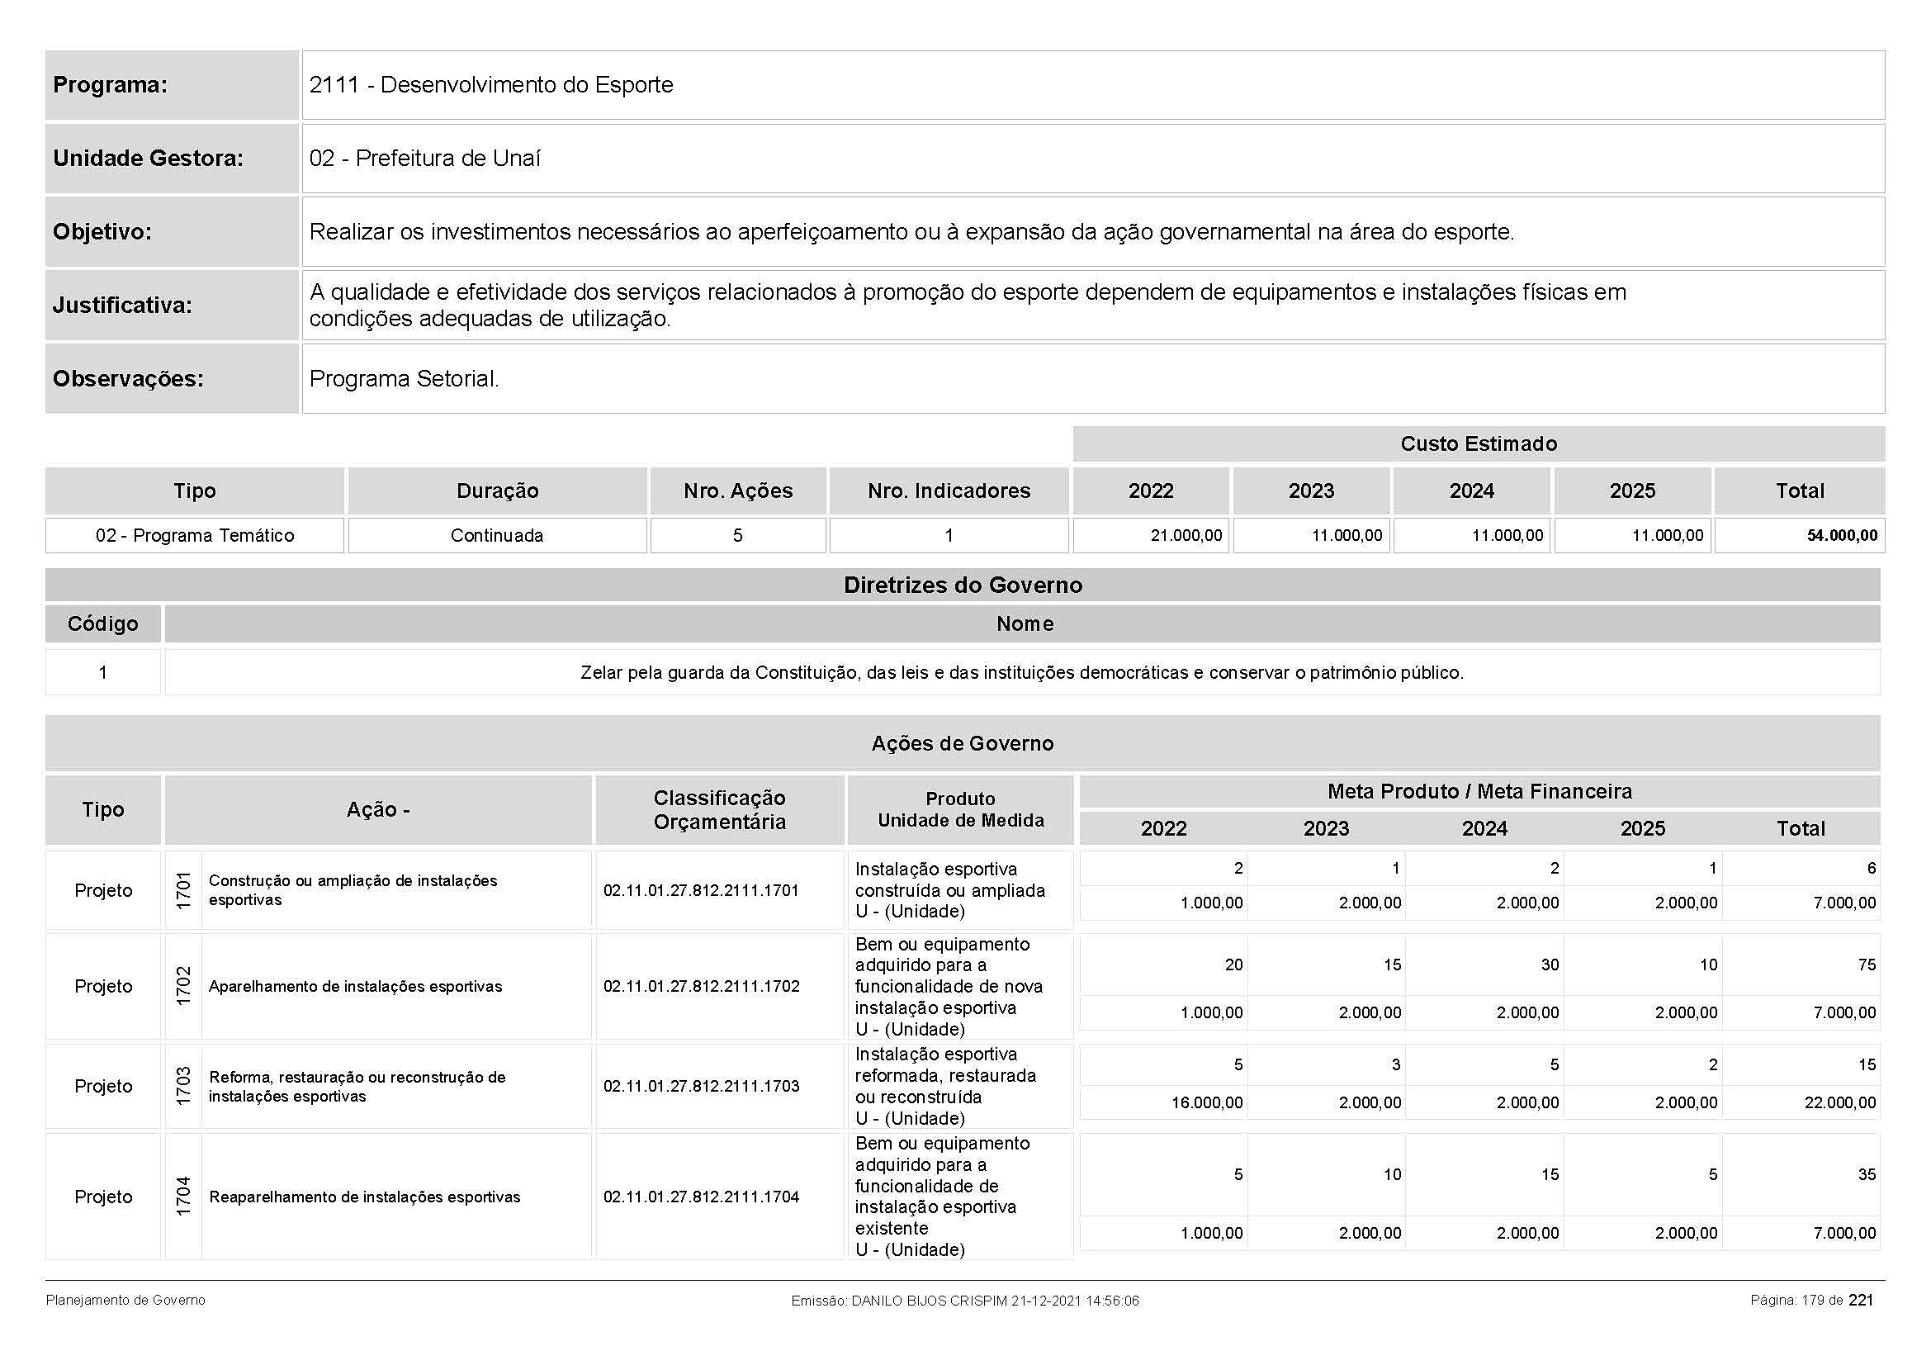Click the Objetivo description text

(911, 232)
